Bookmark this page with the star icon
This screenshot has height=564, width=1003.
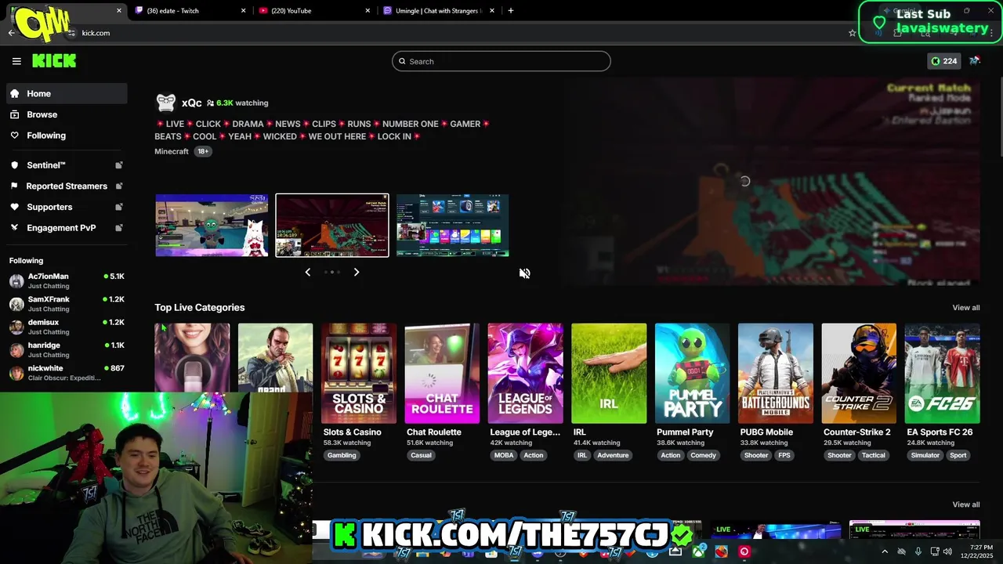853,33
